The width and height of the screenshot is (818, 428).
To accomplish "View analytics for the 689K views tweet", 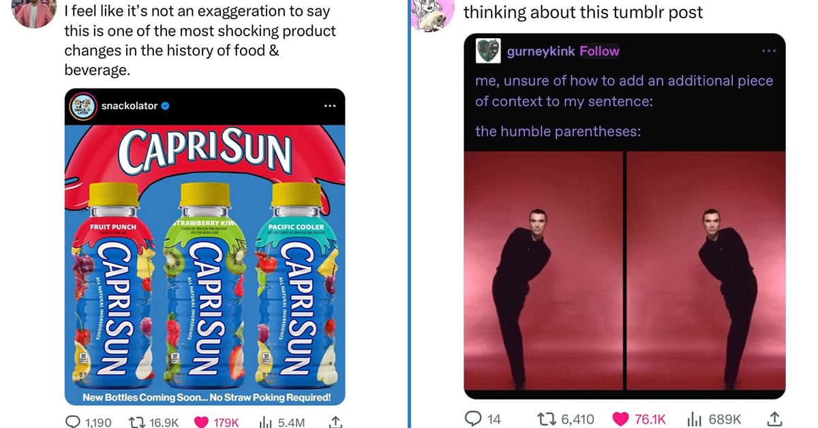I will pyautogui.click(x=714, y=419).
